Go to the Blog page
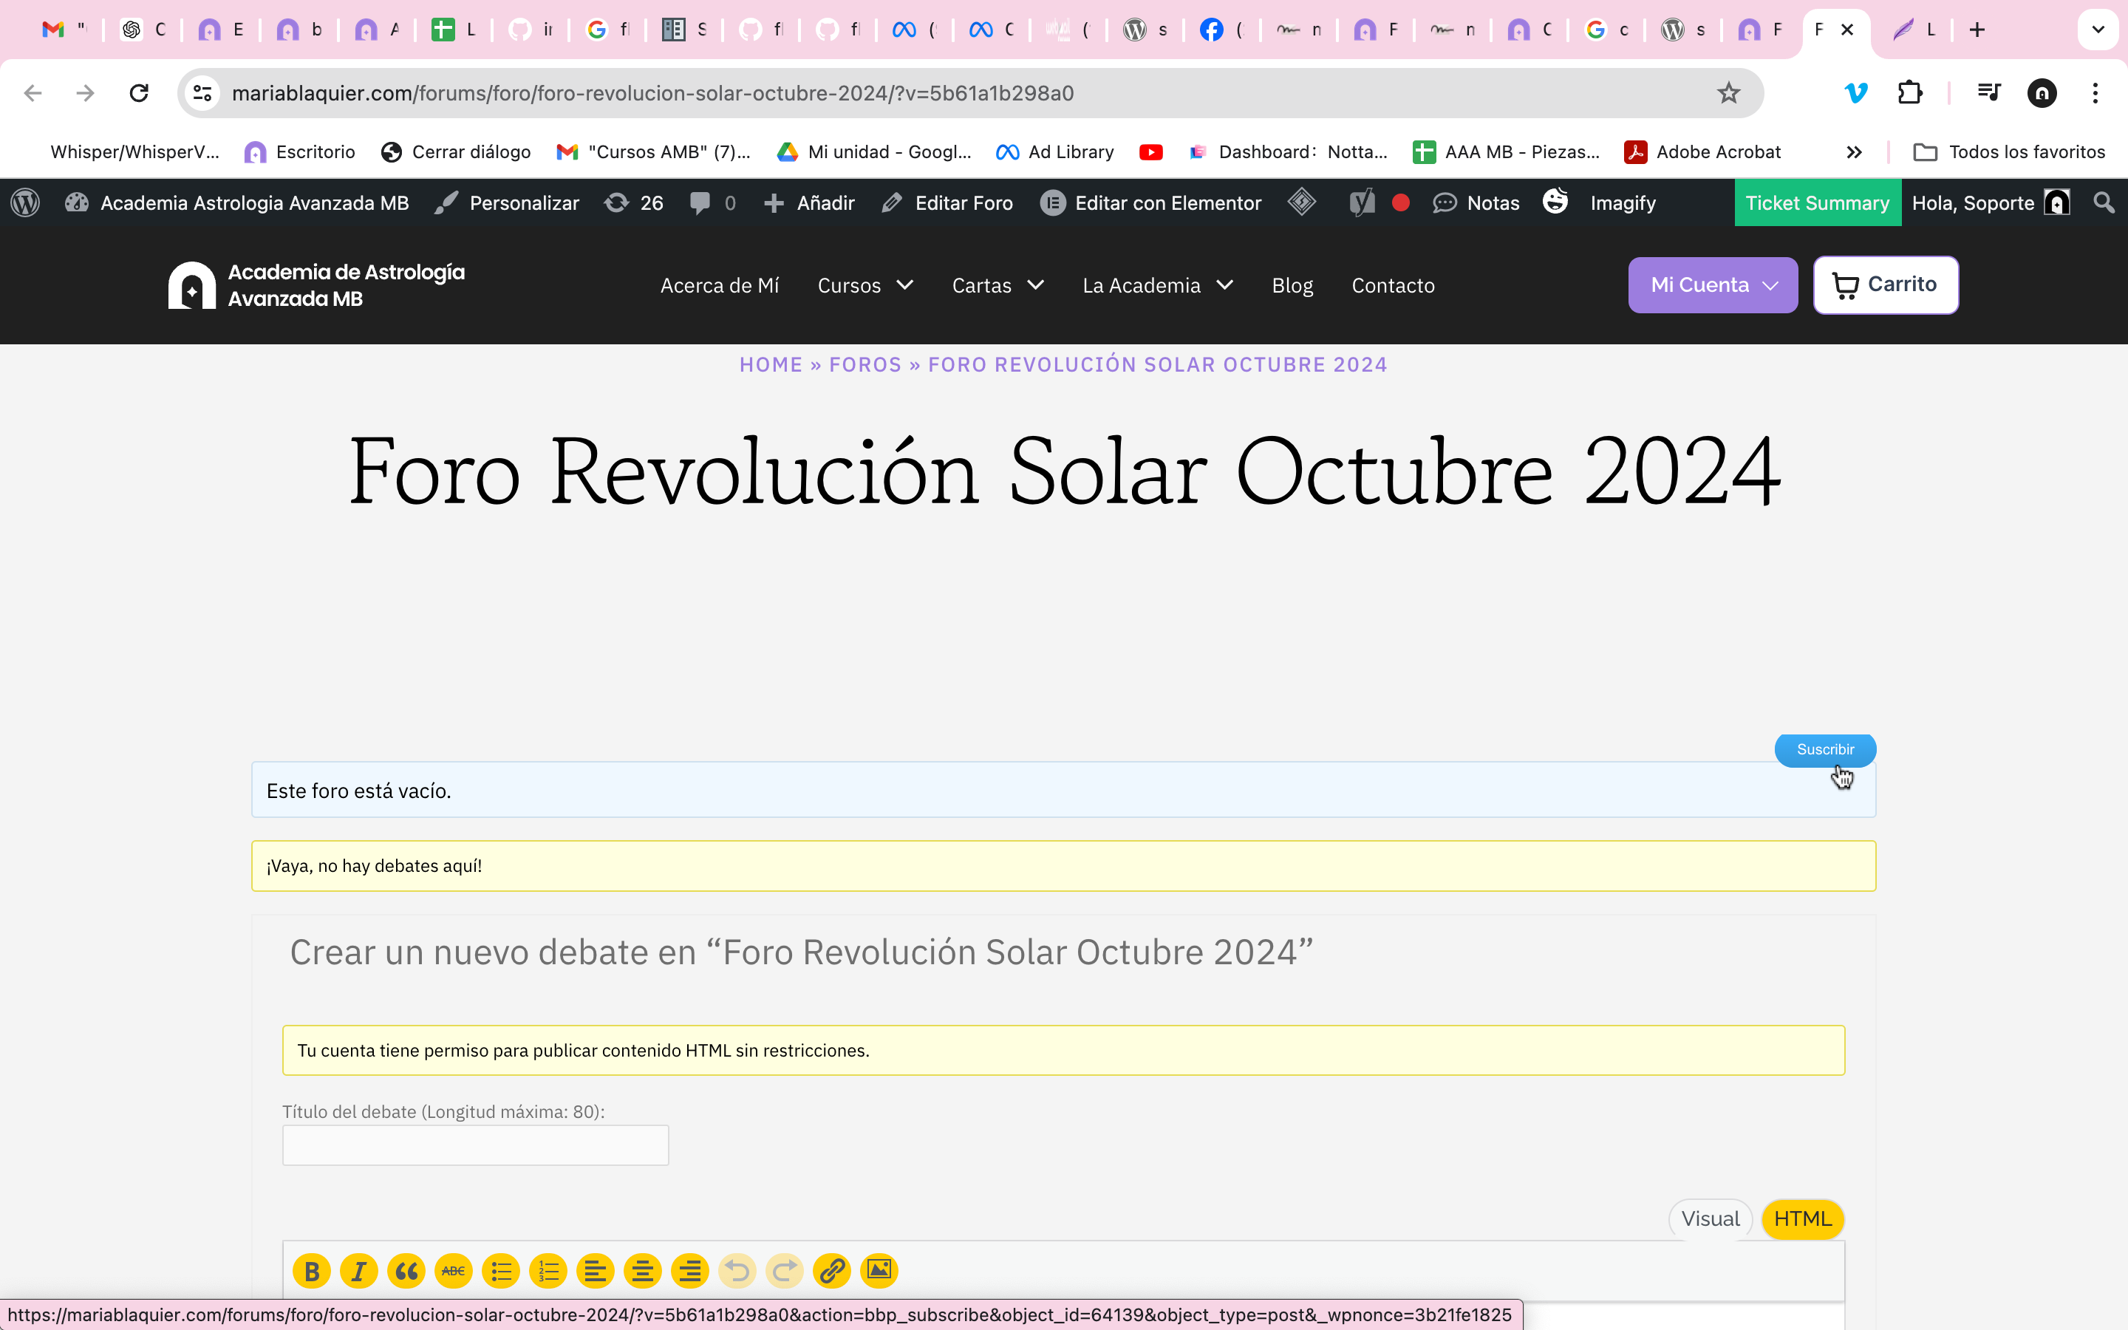2128x1330 pixels. pos(1292,285)
